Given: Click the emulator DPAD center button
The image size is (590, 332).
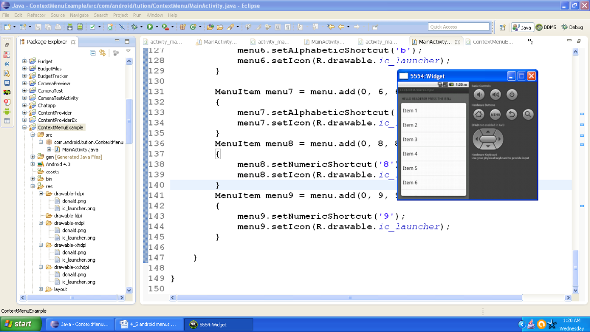Looking at the screenshot, I should click(x=488, y=139).
